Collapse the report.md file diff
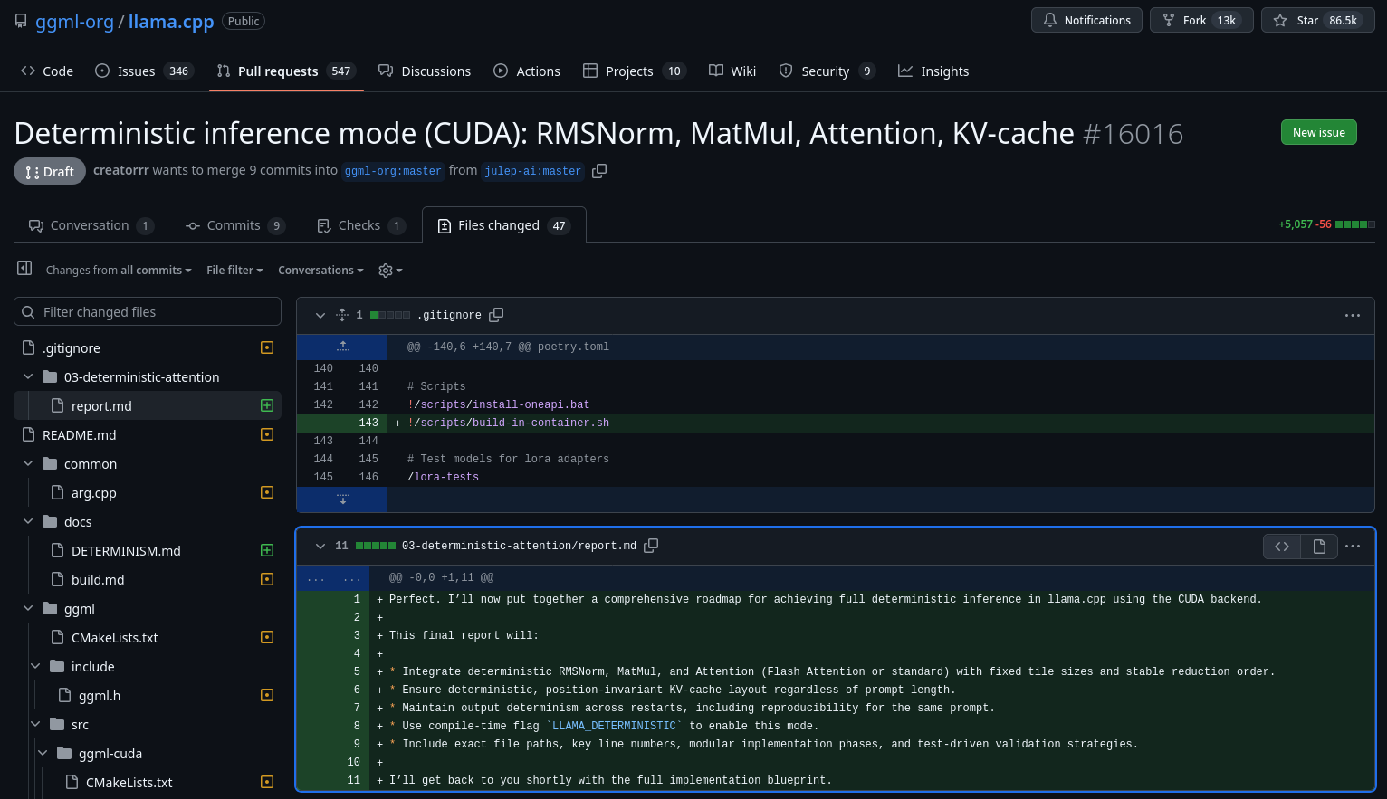This screenshot has width=1387, height=799. [x=320, y=546]
